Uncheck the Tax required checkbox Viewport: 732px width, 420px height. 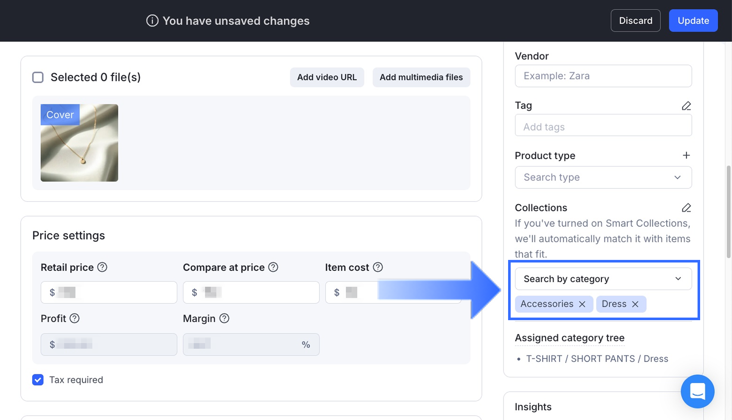coord(38,380)
